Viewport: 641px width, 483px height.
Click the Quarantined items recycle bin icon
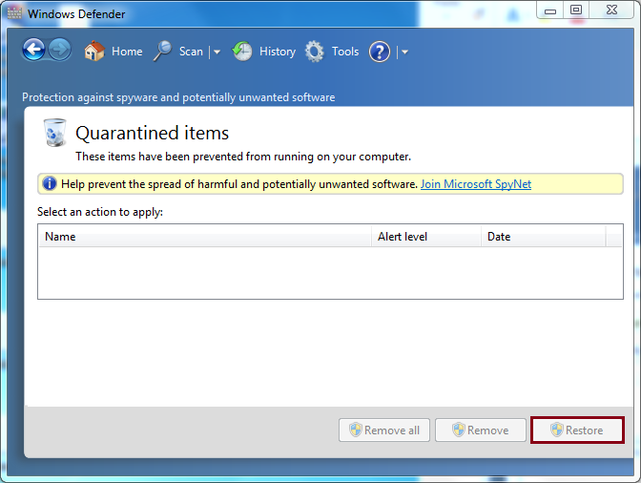coord(54,133)
